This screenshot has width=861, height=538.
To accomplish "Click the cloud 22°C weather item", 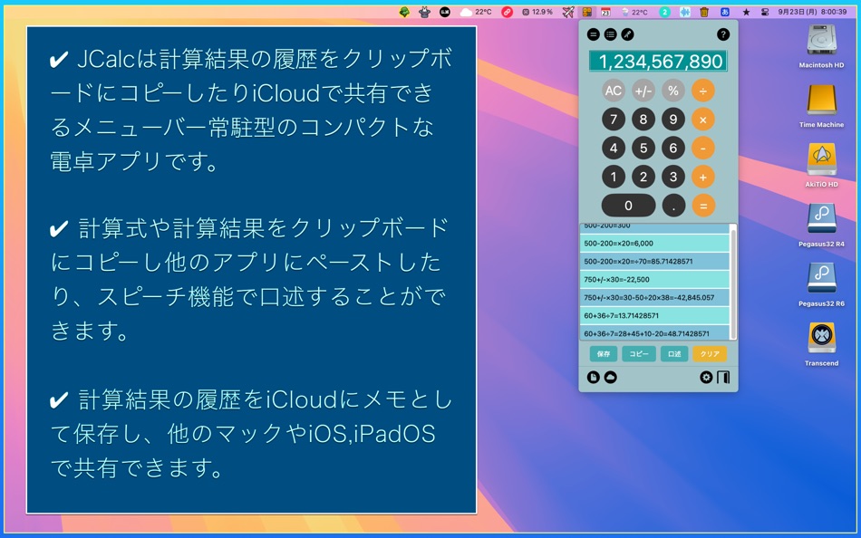I will (x=476, y=12).
